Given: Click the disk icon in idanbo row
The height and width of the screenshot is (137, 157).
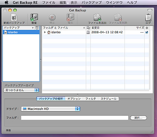Looking at the screenshot, I should click(88, 32).
